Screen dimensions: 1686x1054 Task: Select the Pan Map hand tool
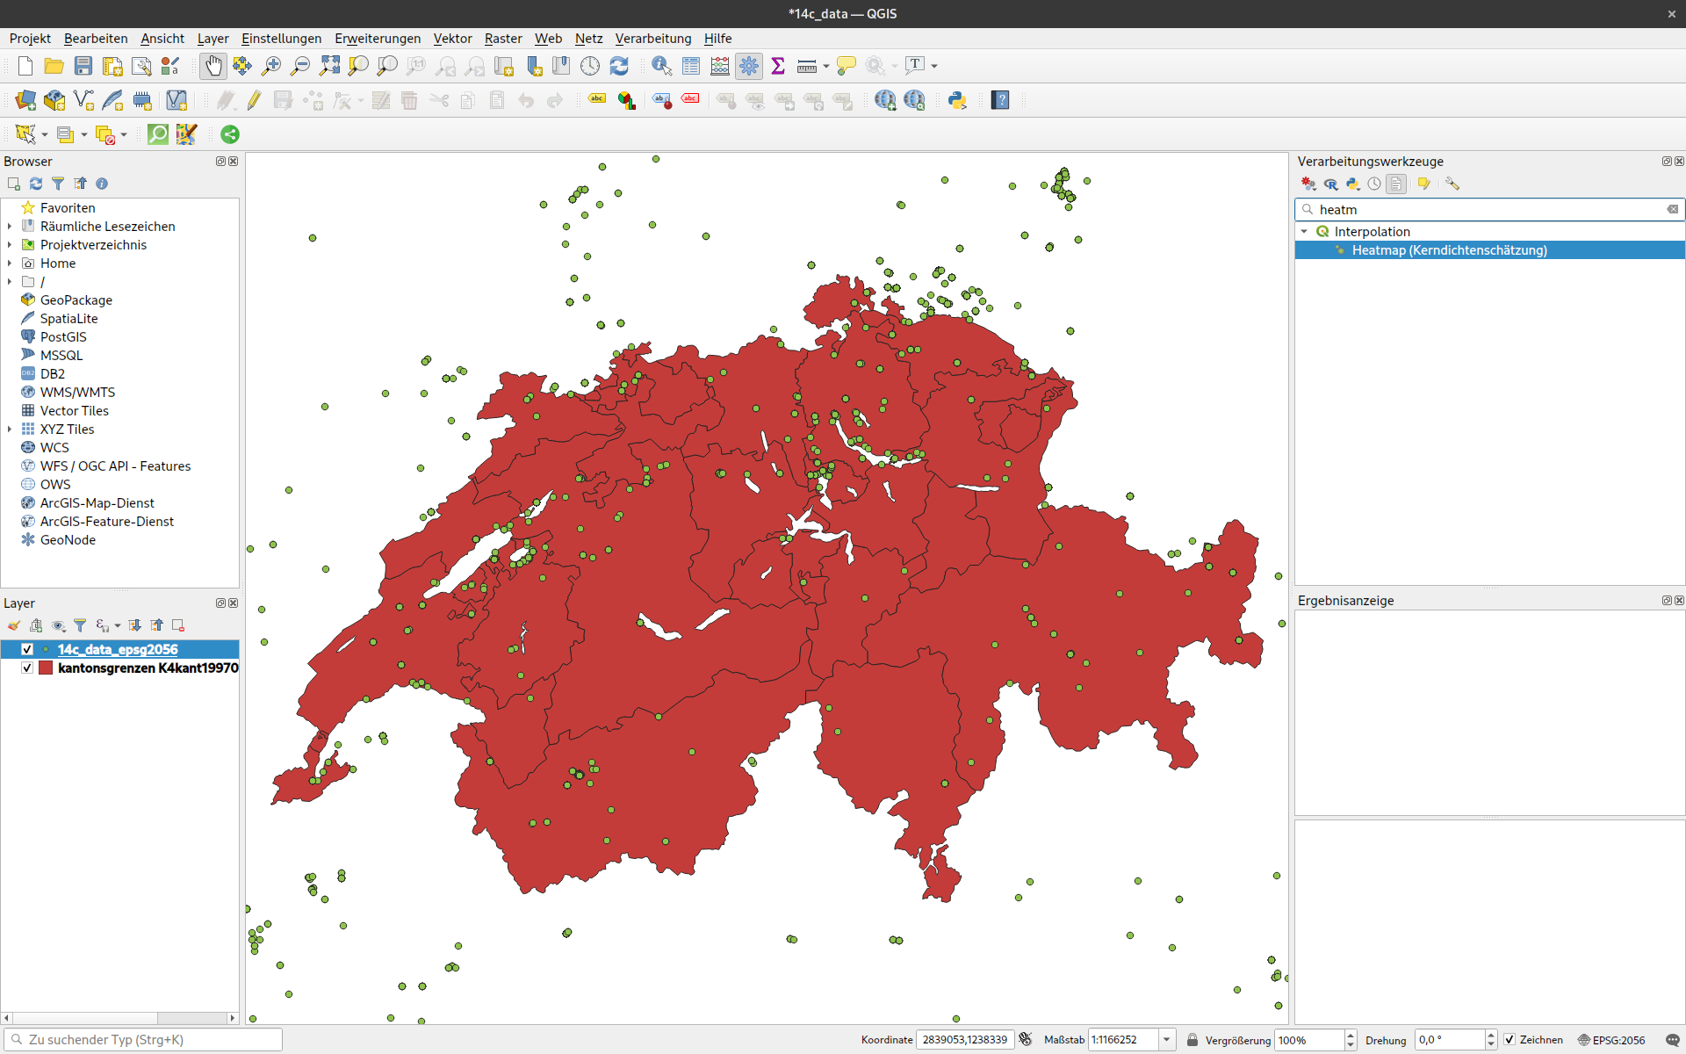(213, 66)
